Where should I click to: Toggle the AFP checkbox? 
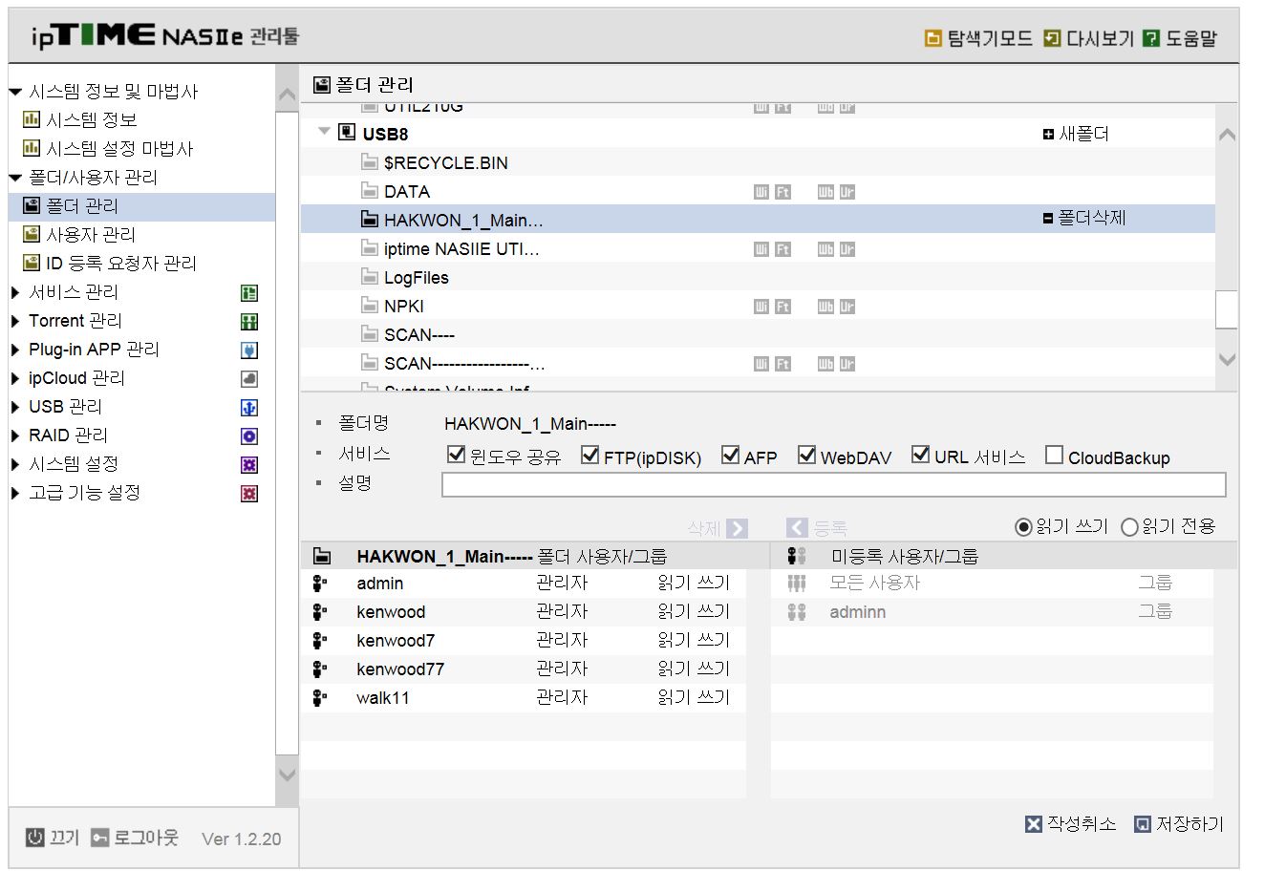pos(731,455)
